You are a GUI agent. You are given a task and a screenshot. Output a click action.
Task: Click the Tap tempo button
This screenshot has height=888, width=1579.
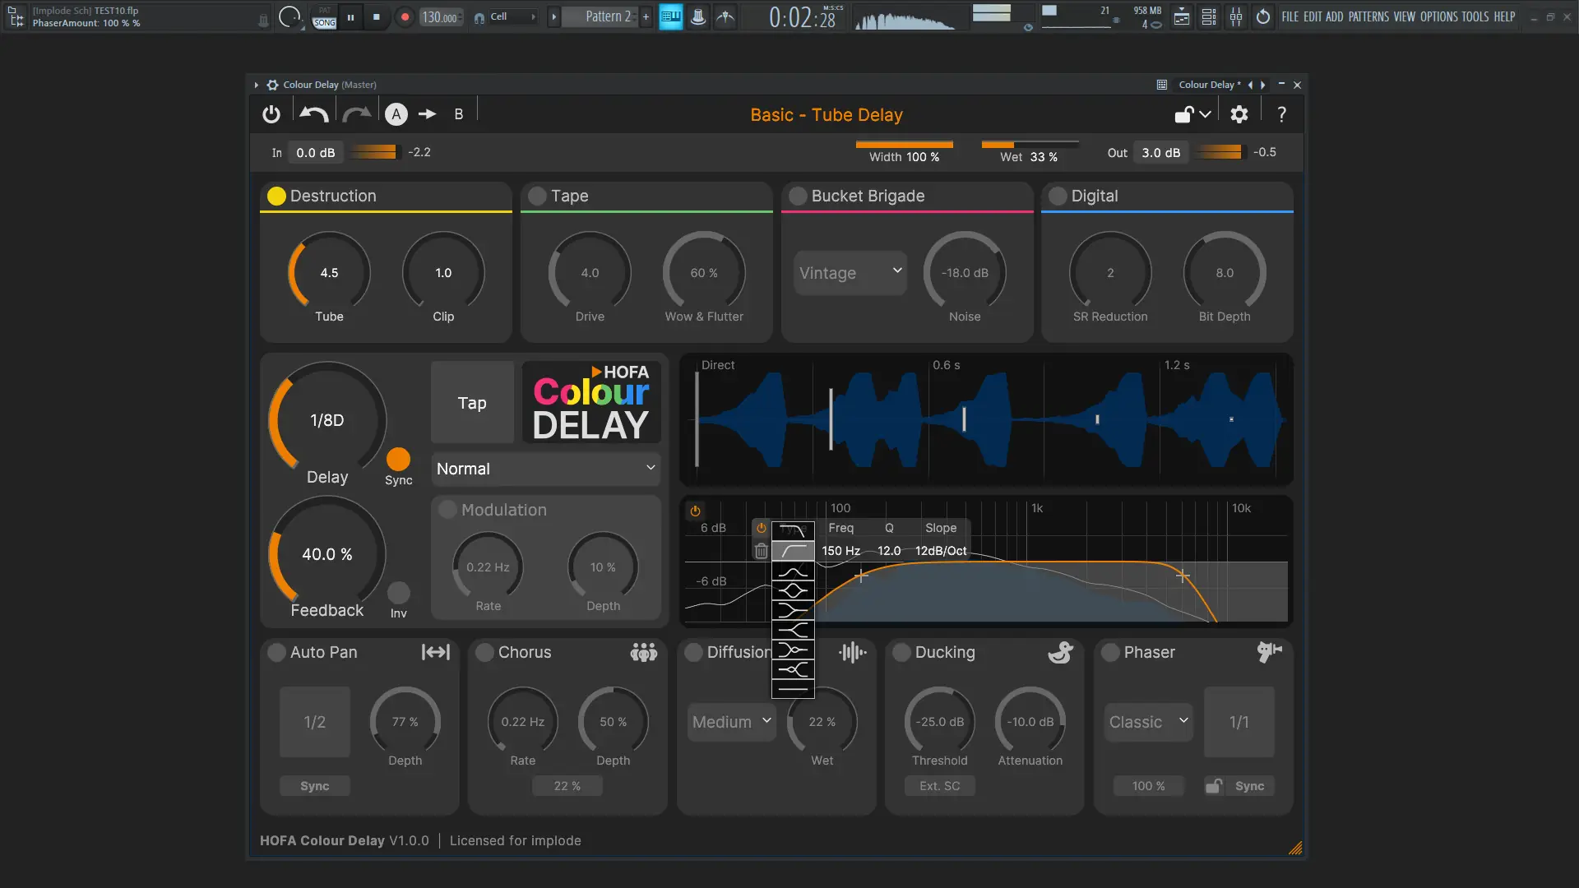(472, 403)
